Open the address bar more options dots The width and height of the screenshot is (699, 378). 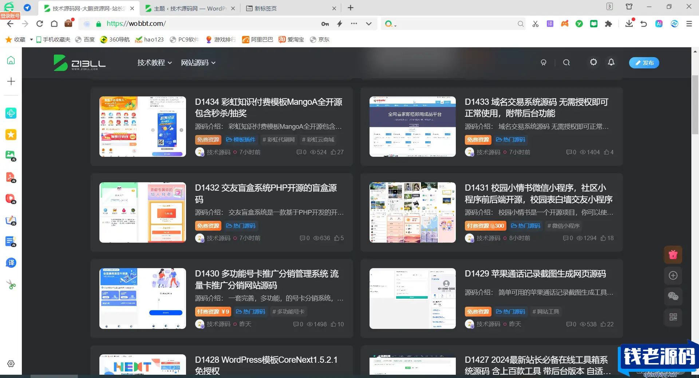point(354,24)
